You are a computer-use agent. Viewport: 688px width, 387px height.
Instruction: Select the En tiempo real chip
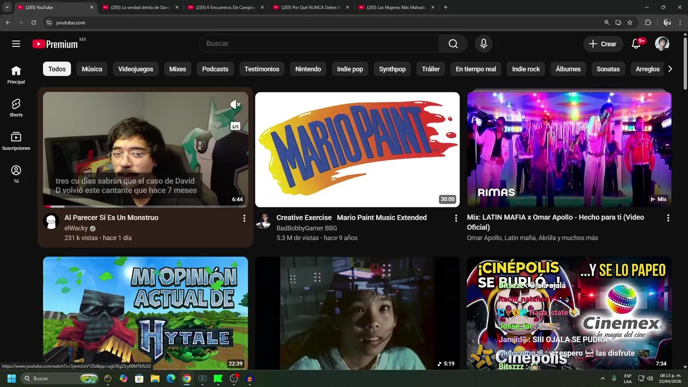pyautogui.click(x=476, y=69)
